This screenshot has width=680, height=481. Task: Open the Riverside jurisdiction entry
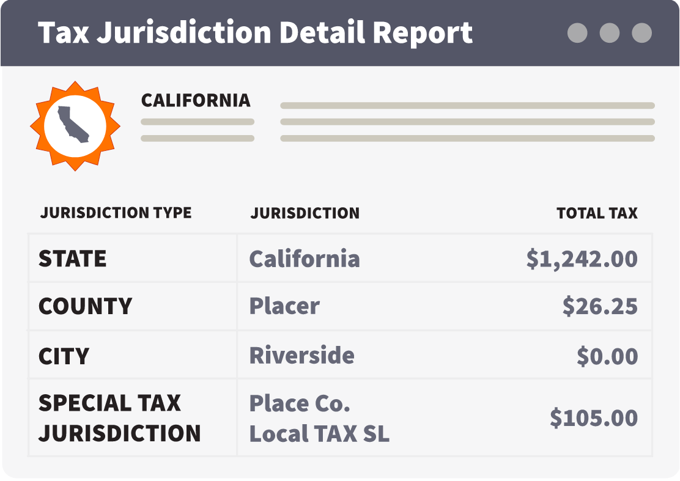[301, 356]
